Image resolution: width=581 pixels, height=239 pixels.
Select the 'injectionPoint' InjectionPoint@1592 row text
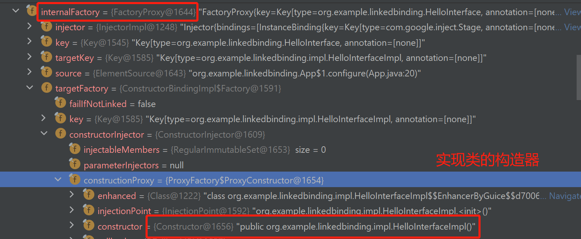[x=294, y=211]
